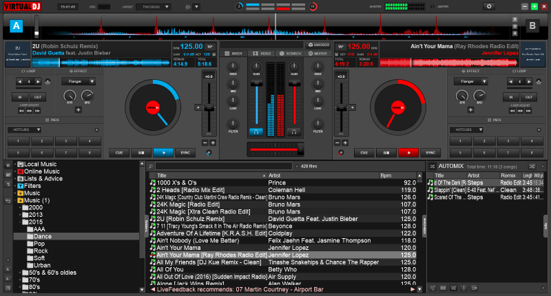
Task: Click TAP tempo button on deck A
Action: pyautogui.click(x=210, y=46)
